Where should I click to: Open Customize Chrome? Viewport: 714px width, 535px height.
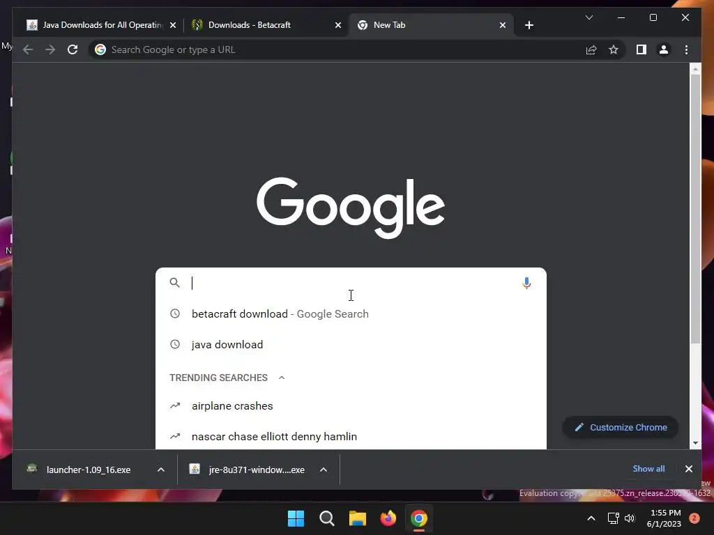[x=621, y=427]
